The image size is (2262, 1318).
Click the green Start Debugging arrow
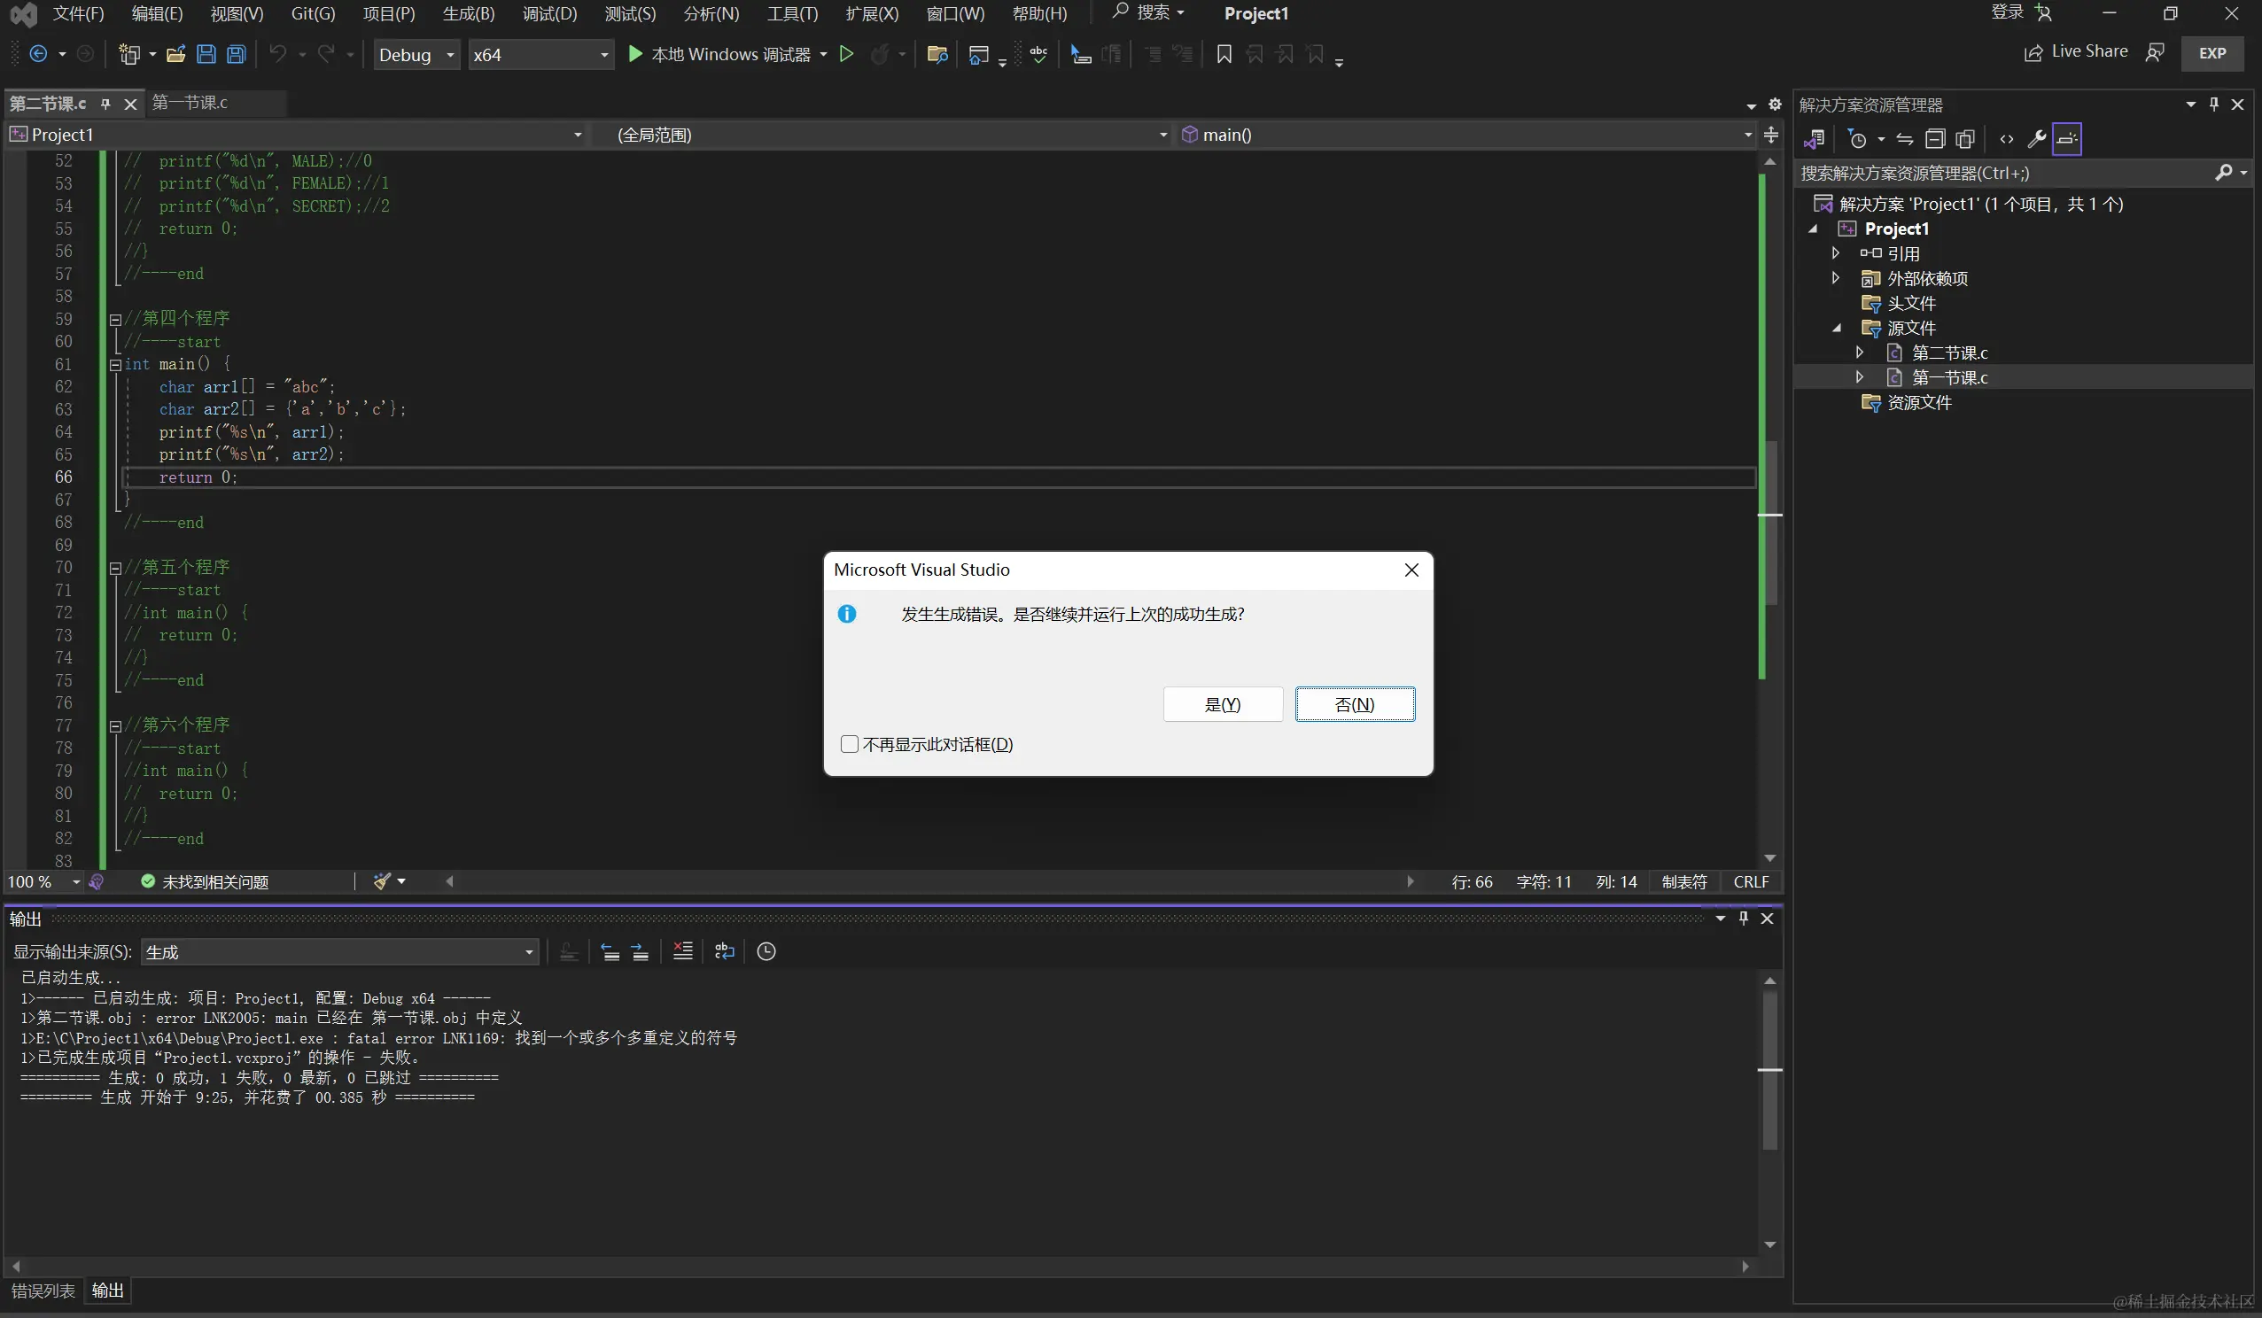coord(634,55)
